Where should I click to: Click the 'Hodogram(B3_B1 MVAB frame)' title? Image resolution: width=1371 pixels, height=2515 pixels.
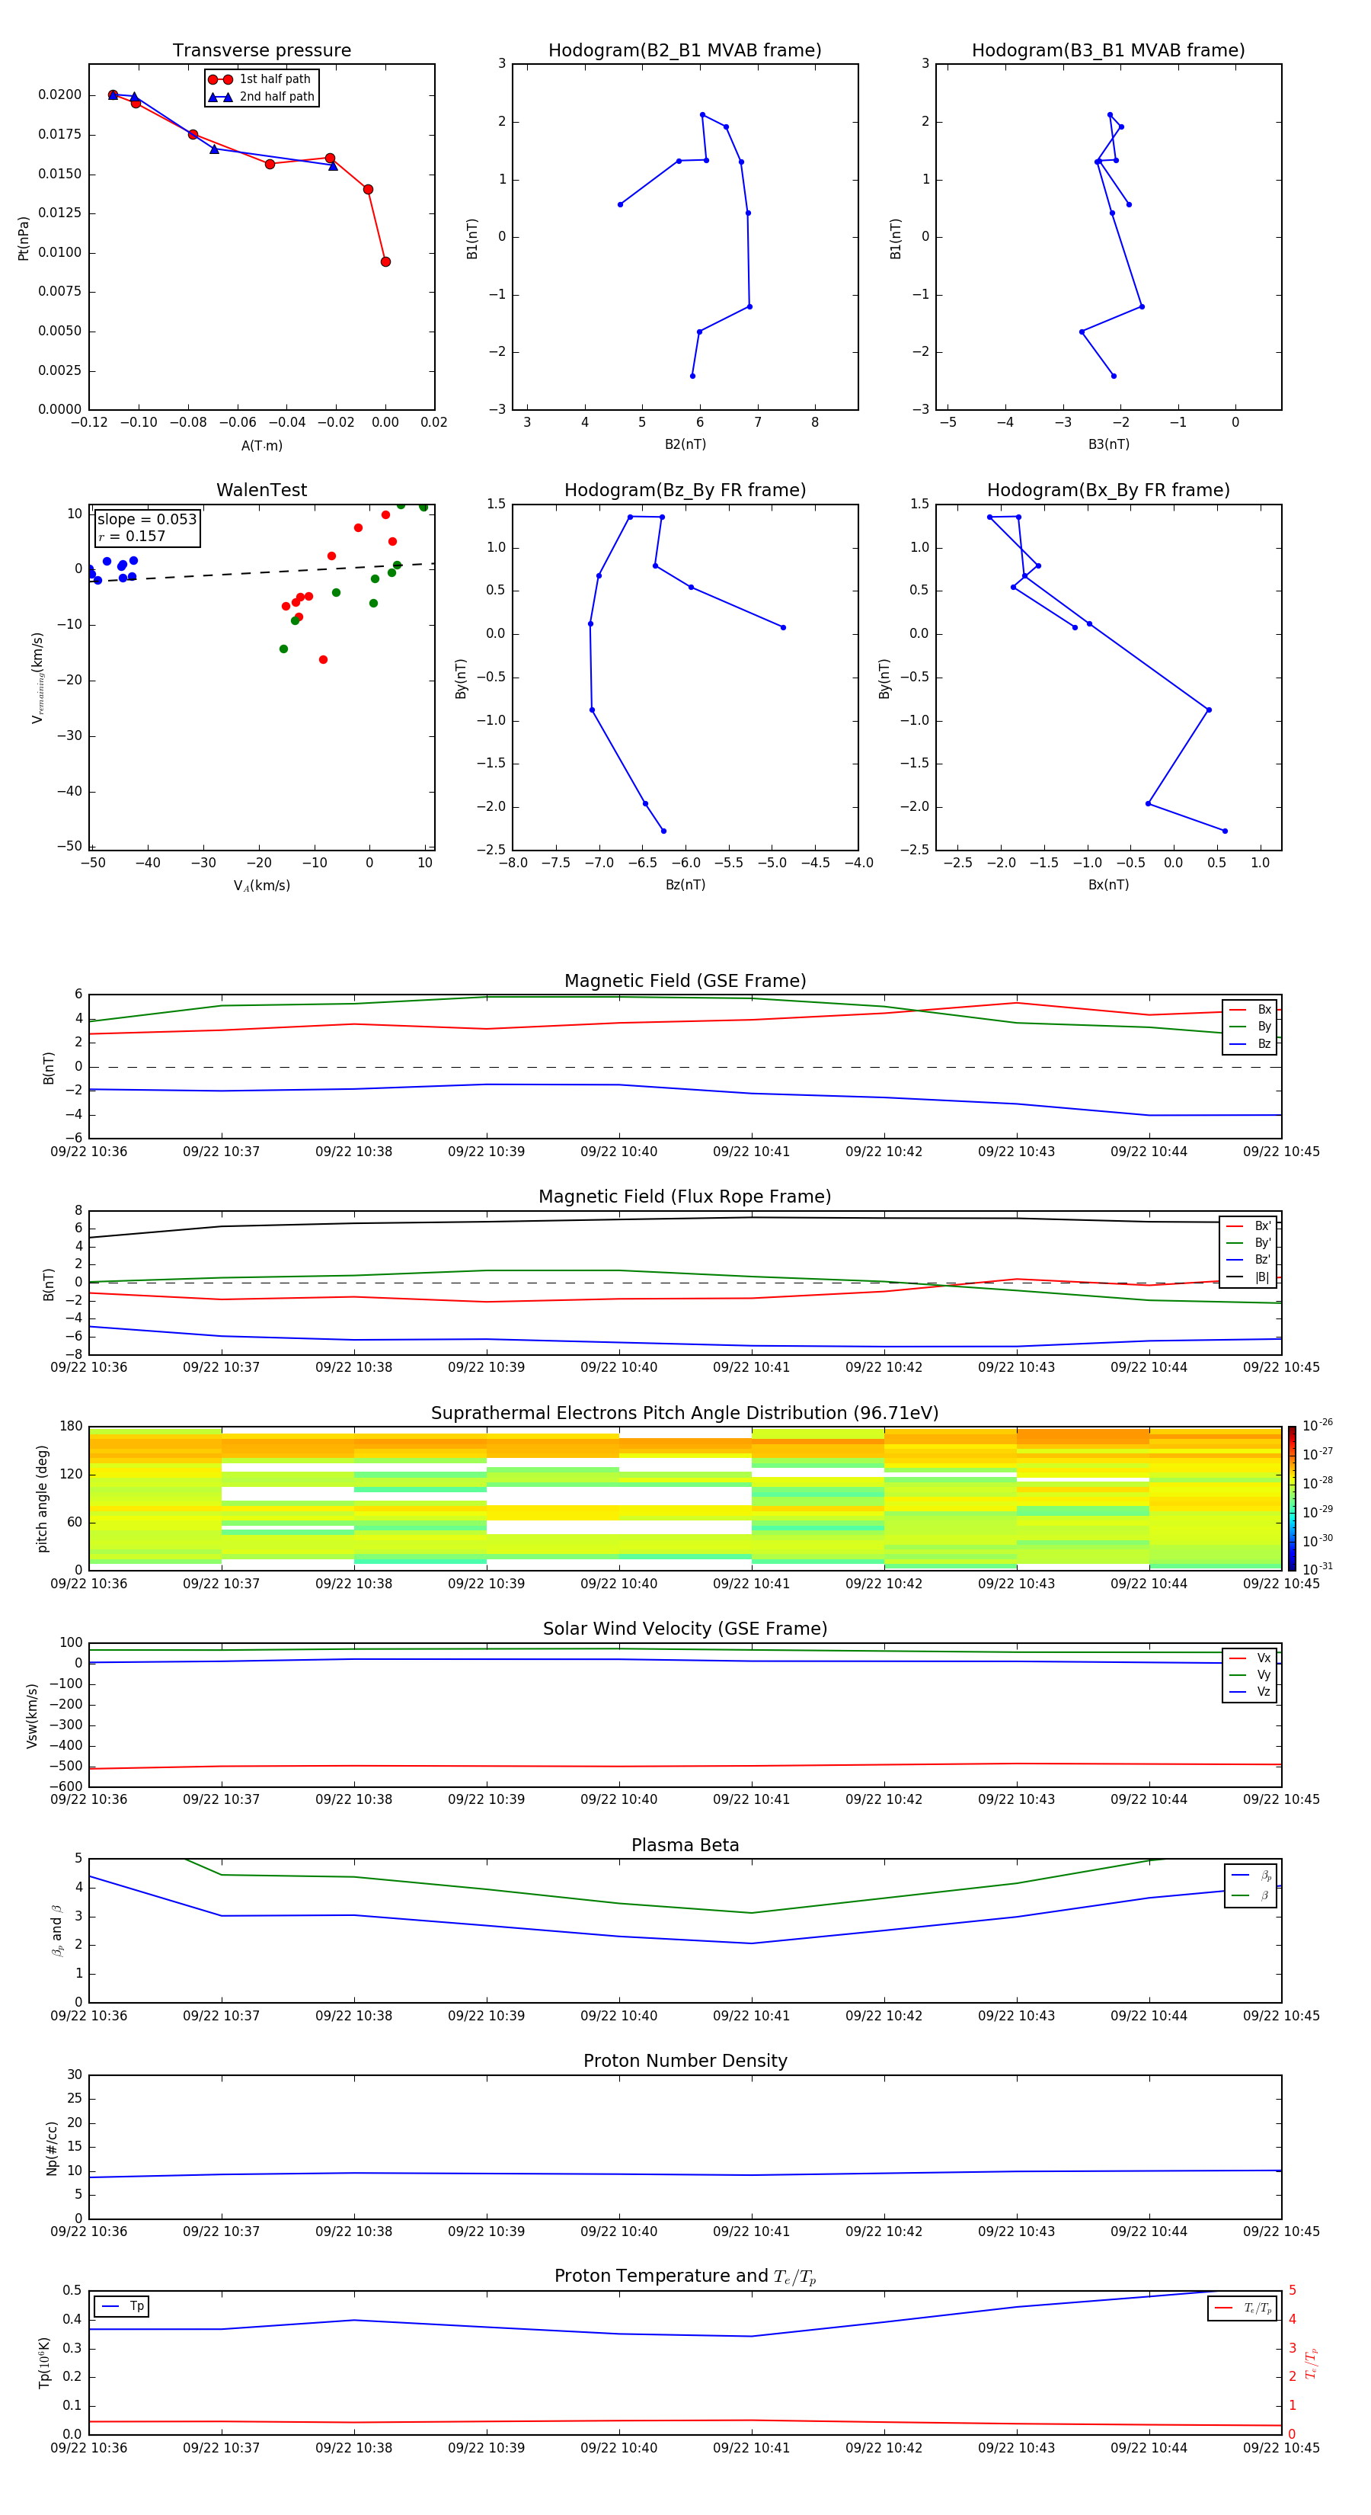tap(1108, 51)
